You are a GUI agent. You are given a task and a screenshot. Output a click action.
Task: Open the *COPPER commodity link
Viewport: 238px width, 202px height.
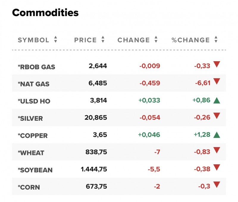[33, 136]
